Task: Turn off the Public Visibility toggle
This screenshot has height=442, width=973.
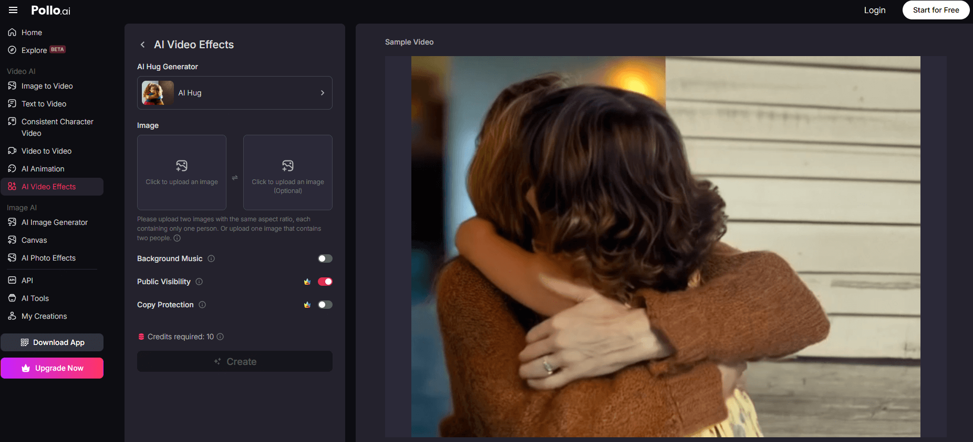Action: click(x=325, y=282)
